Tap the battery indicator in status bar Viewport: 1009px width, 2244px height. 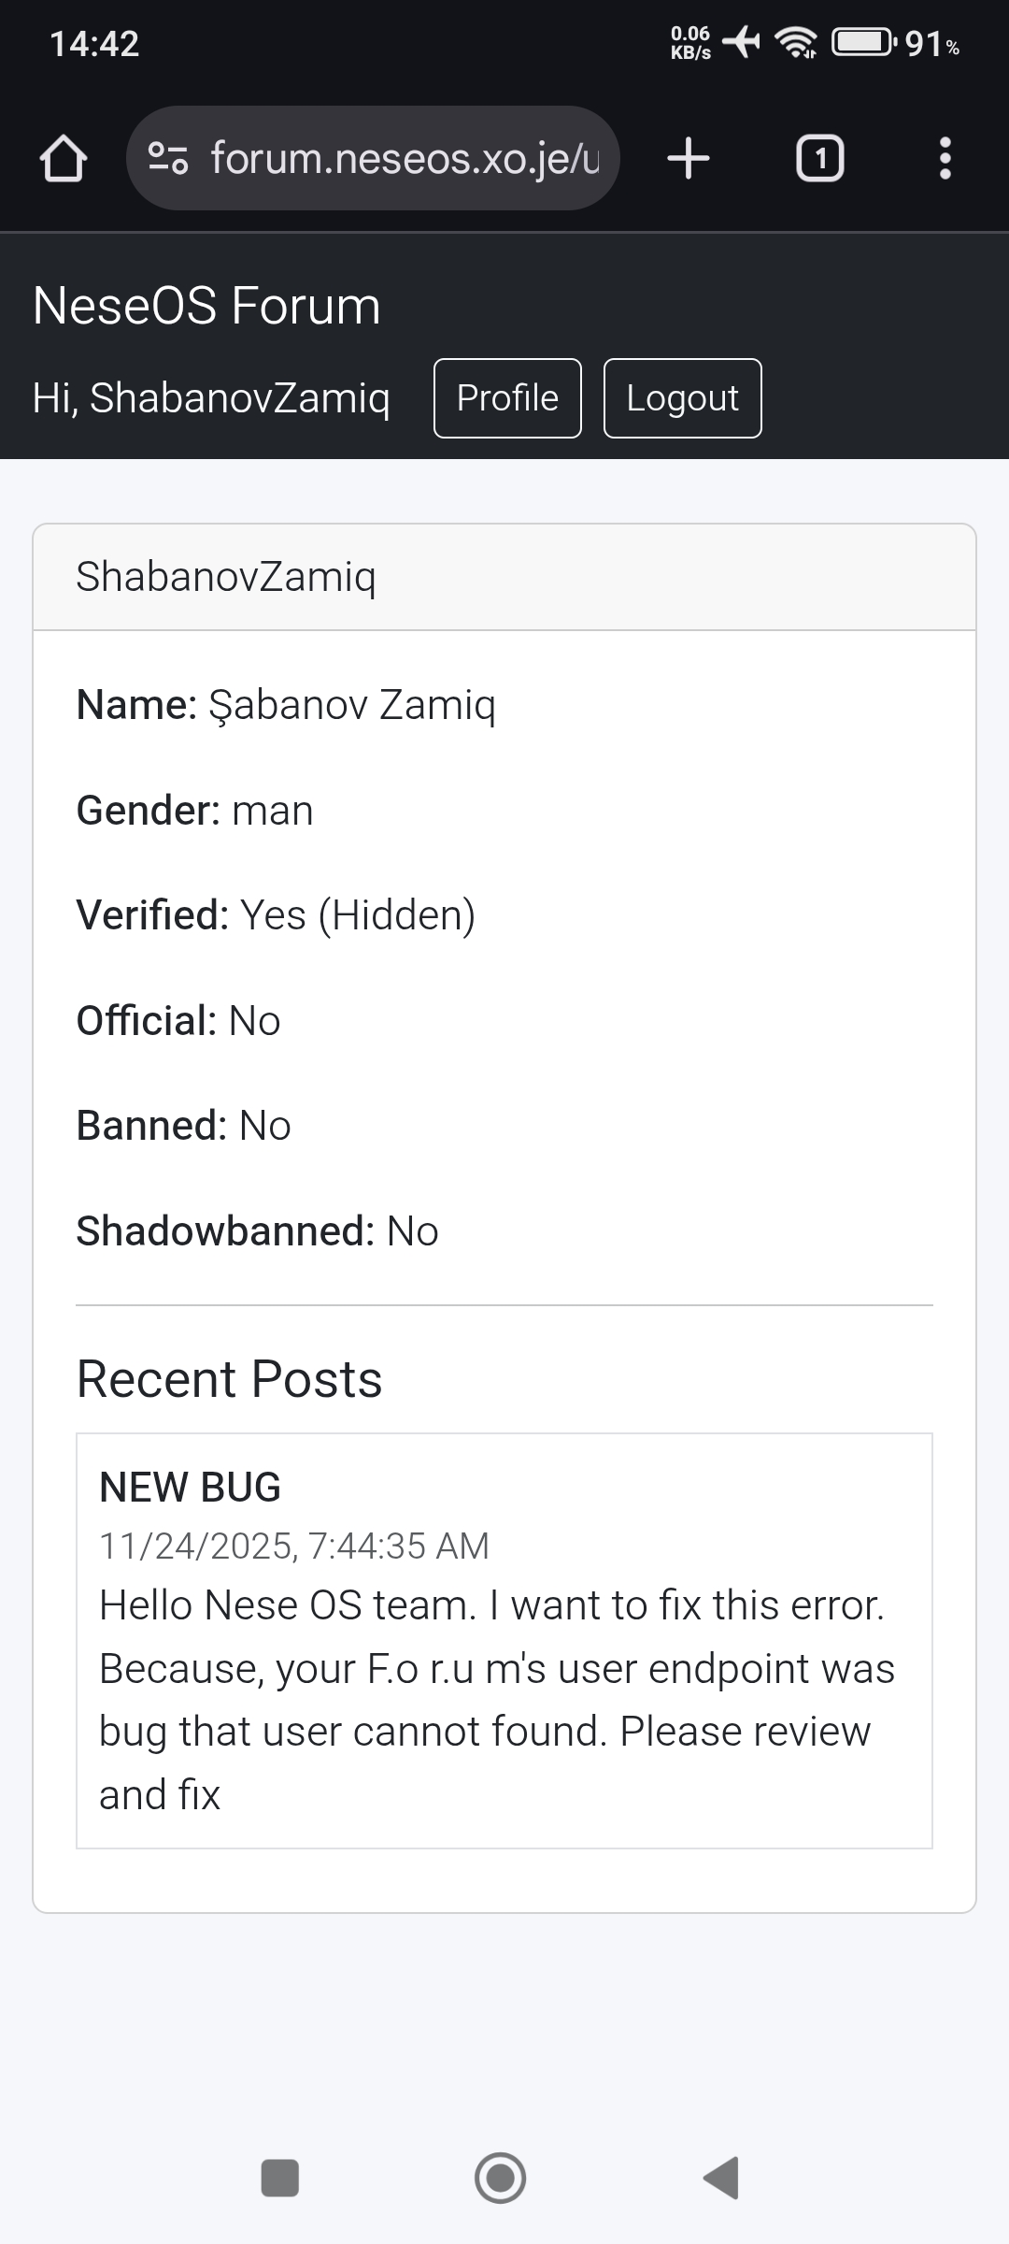point(863,42)
